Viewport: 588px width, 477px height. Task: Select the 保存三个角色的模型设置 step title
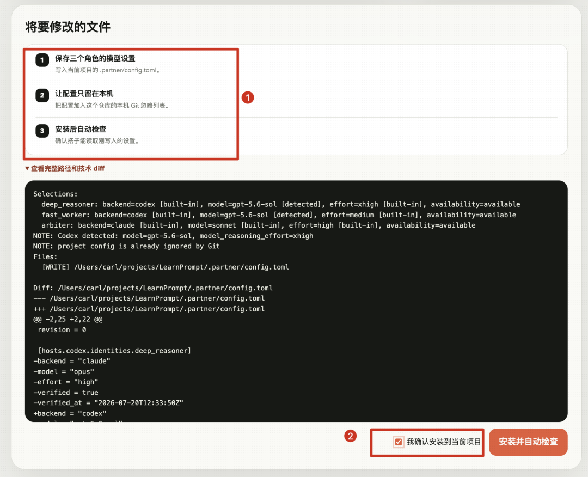(x=95, y=58)
